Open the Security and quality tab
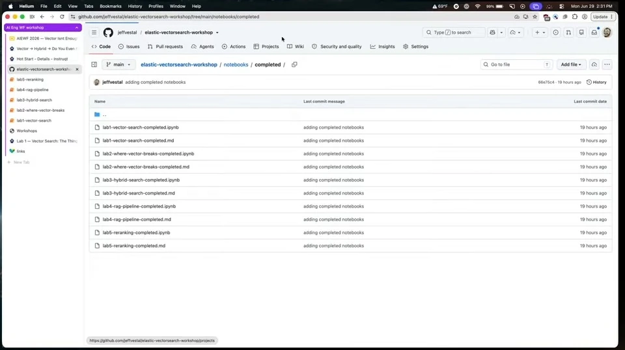 pos(337,47)
